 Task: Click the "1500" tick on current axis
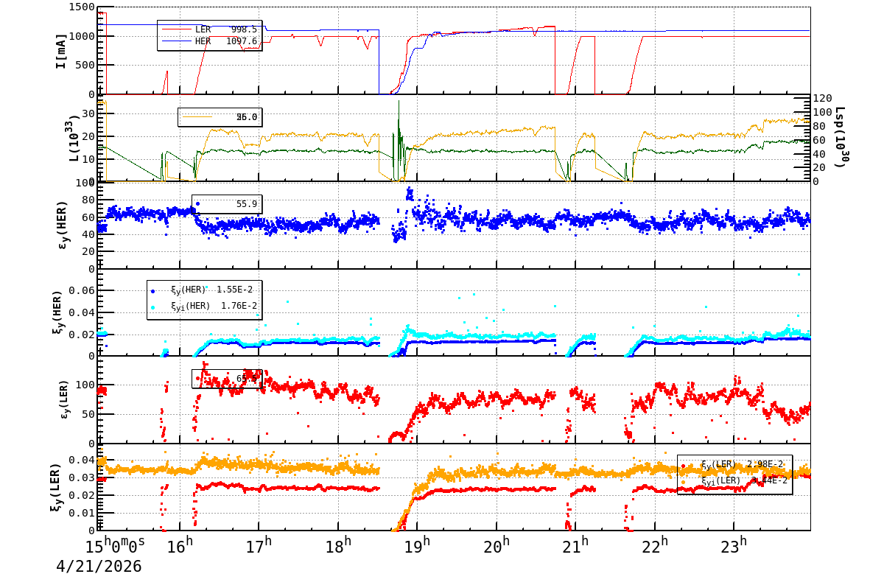pyautogui.click(x=81, y=7)
